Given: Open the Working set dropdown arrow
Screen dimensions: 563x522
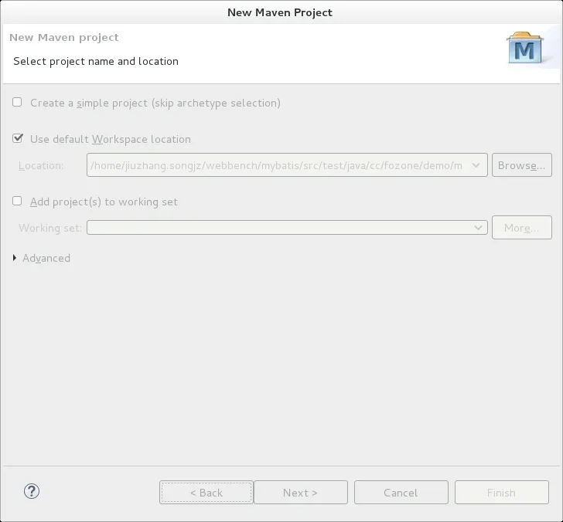Looking at the screenshot, I should (478, 228).
